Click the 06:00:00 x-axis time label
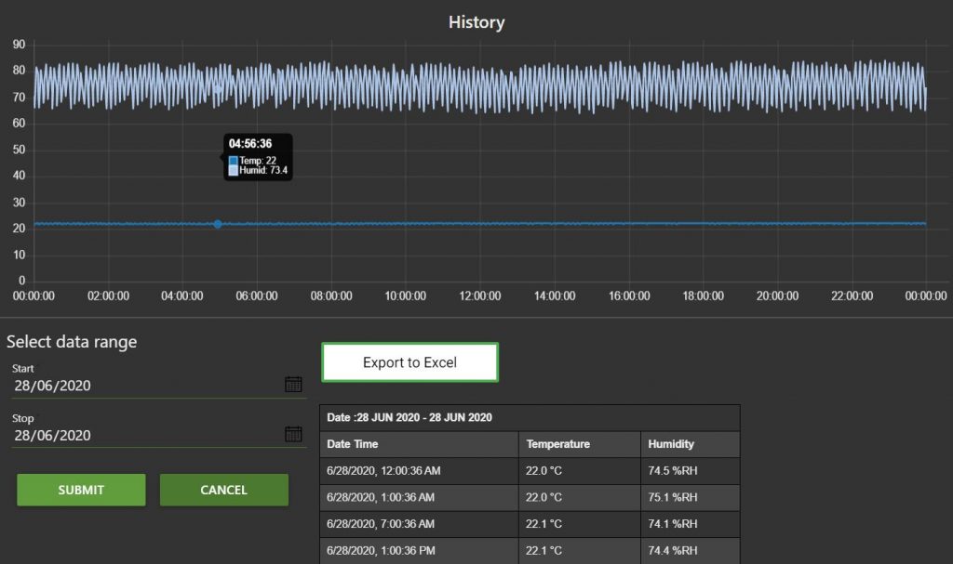The image size is (953, 564). tap(257, 296)
